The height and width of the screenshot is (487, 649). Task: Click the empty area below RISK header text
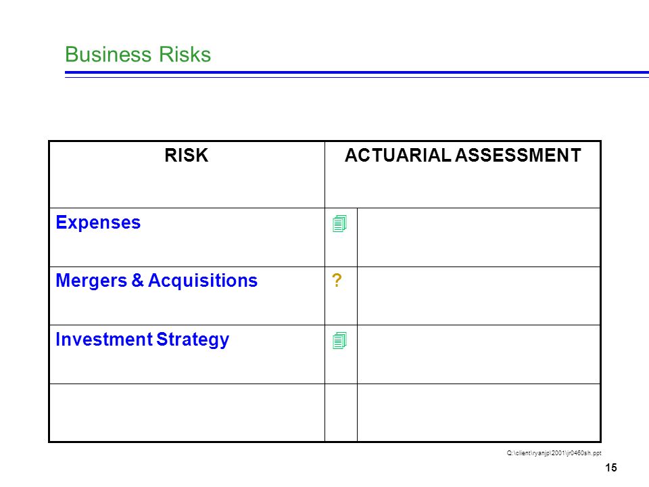tap(187, 187)
